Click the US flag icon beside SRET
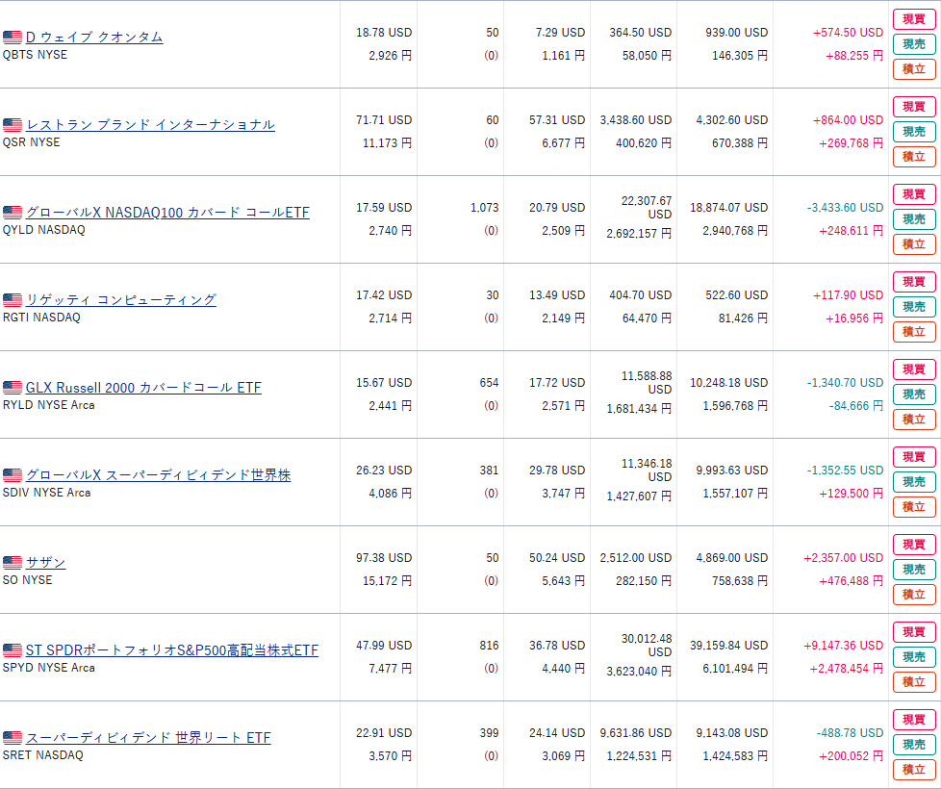The height and width of the screenshot is (789, 941). click(13, 738)
